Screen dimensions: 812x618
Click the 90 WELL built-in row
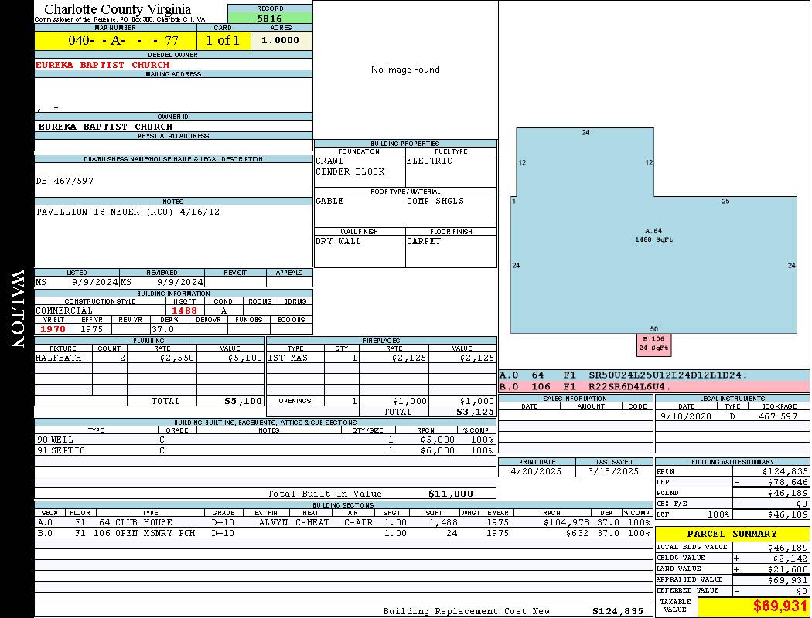(x=265, y=440)
